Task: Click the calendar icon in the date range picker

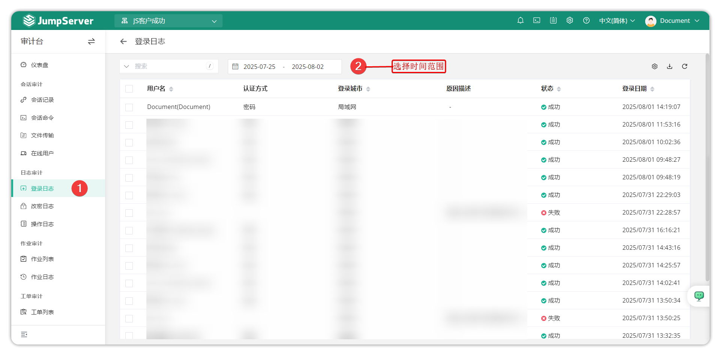Action: (x=236, y=66)
